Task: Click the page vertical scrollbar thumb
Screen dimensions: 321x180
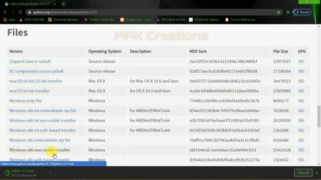Action: coord(319,116)
